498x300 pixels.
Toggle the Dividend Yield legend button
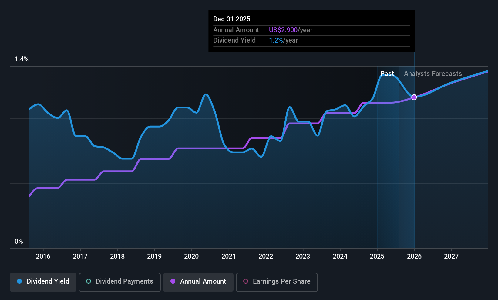[x=43, y=282]
